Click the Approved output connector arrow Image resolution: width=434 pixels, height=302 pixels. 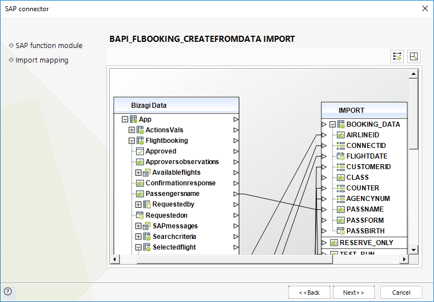coord(236,151)
